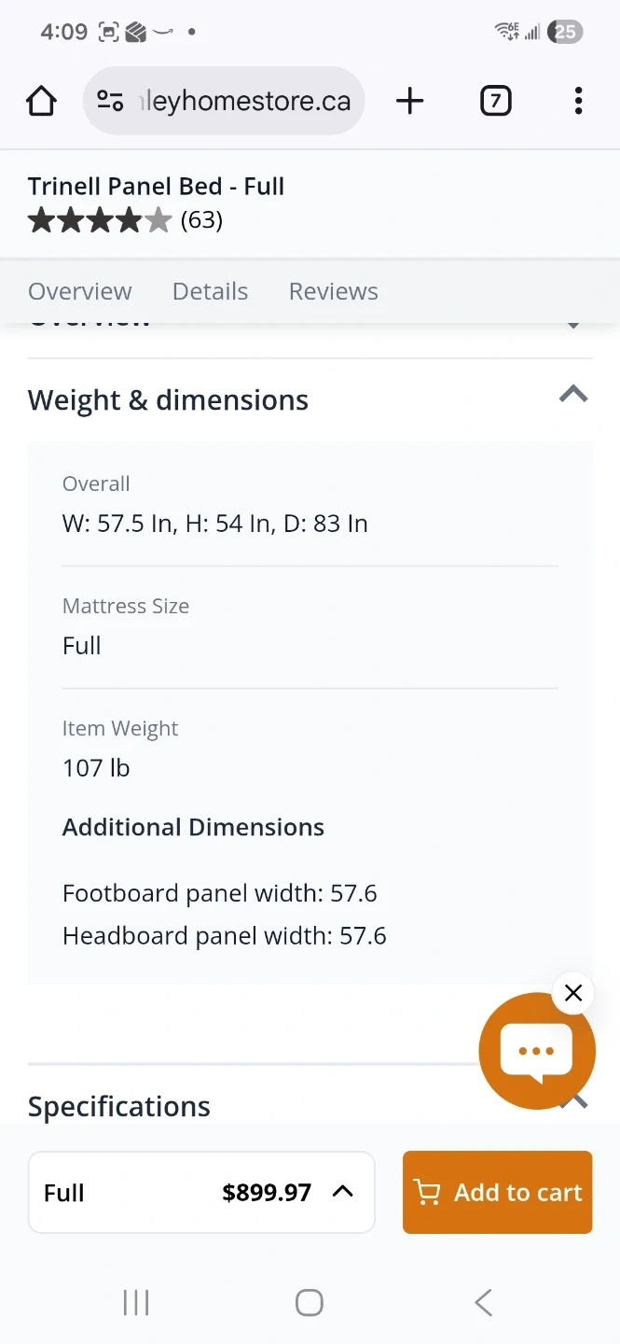Switch to the Overview tab

coord(80,291)
